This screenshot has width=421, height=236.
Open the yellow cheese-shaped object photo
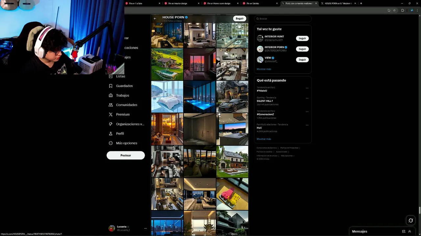point(232,194)
